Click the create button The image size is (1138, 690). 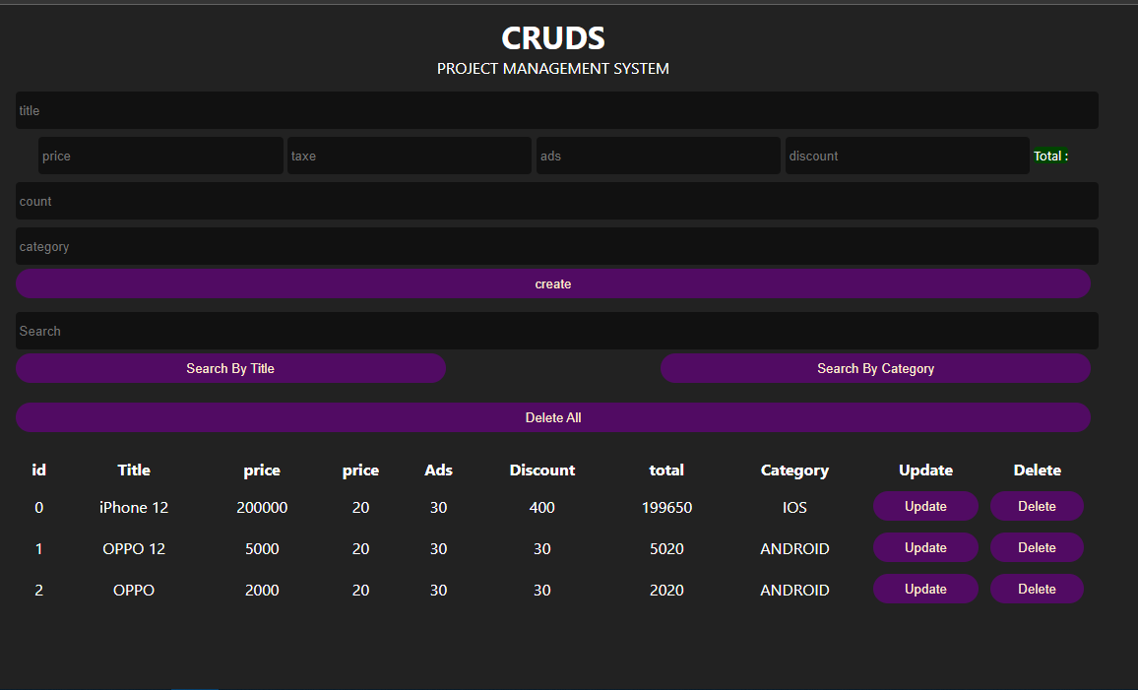click(x=552, y=283)
